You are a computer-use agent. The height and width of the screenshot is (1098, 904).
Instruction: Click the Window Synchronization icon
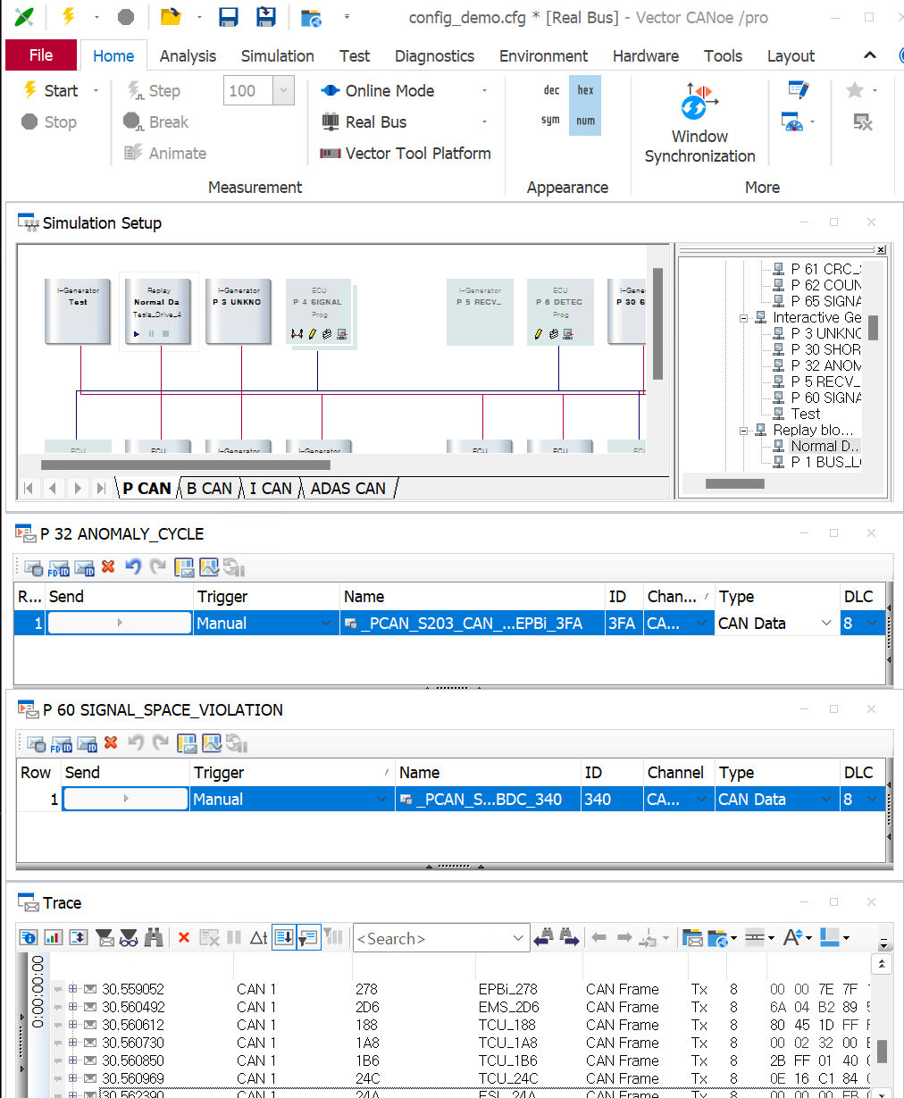click(698, 101)
